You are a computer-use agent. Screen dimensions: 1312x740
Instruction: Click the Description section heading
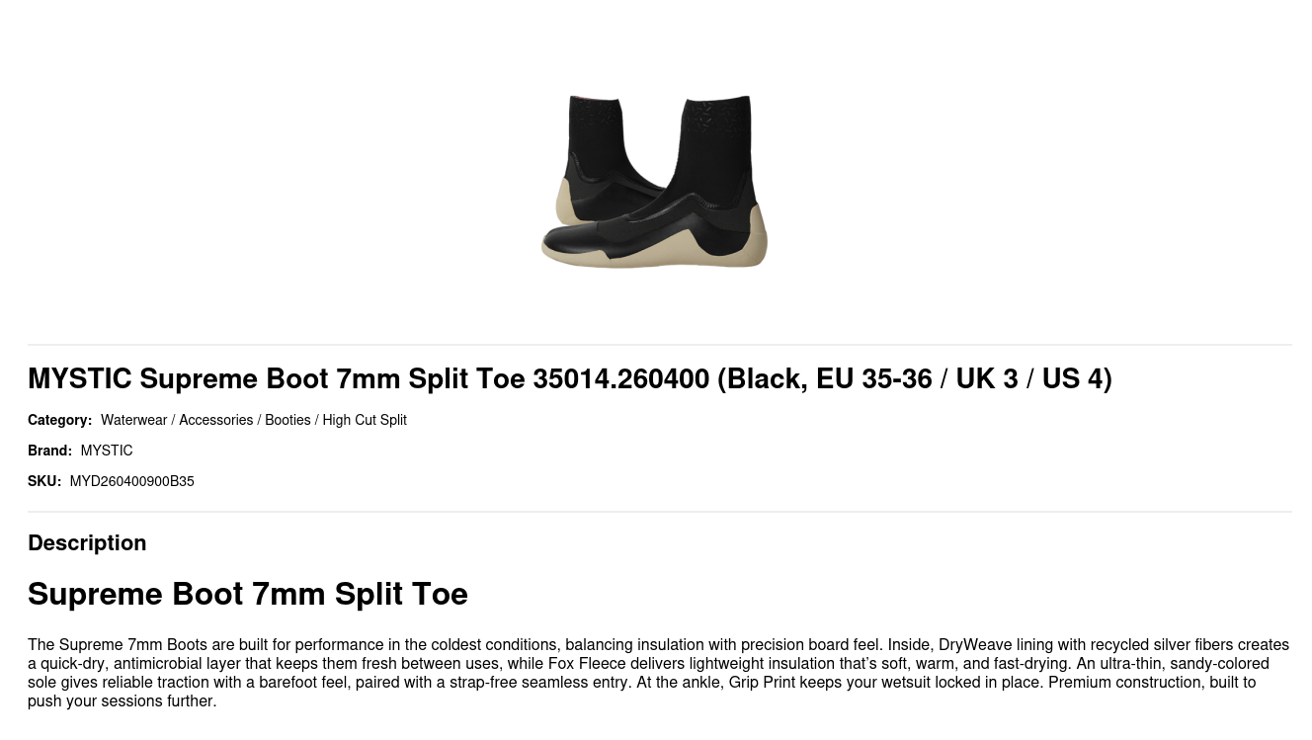point(87,543)
